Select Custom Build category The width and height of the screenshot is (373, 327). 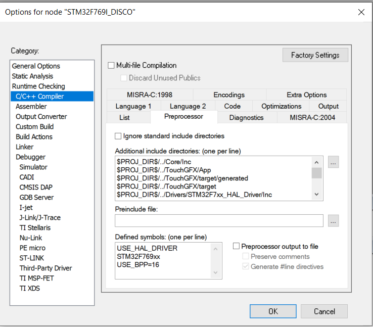tap(52, 127)
